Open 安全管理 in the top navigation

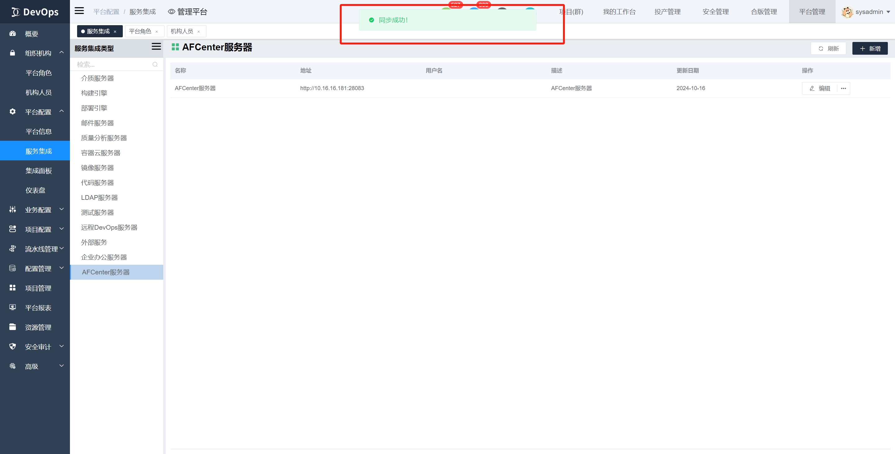[x=715, y=12]
